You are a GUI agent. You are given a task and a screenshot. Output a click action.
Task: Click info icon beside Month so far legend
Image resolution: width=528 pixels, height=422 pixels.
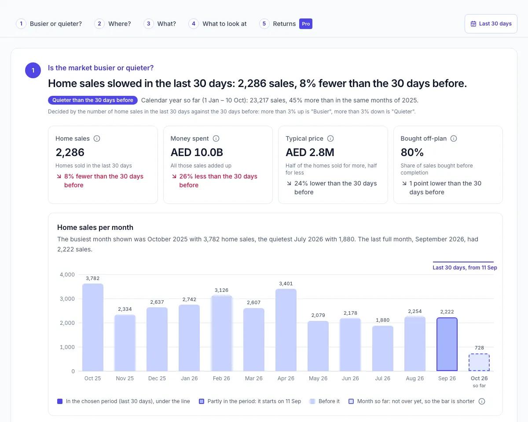pos(482,401)
